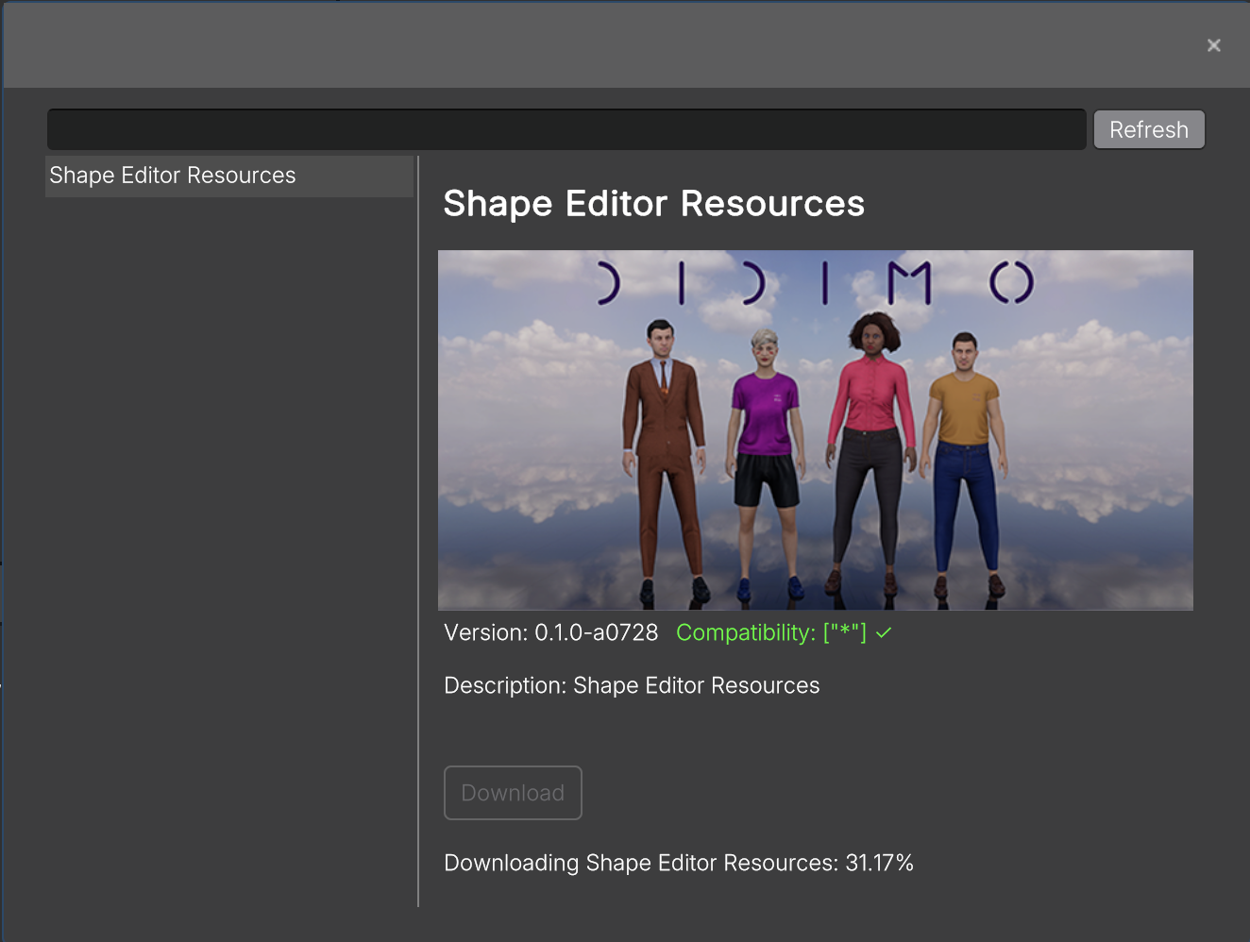Click the greyed-out Download button

(513, 793)
